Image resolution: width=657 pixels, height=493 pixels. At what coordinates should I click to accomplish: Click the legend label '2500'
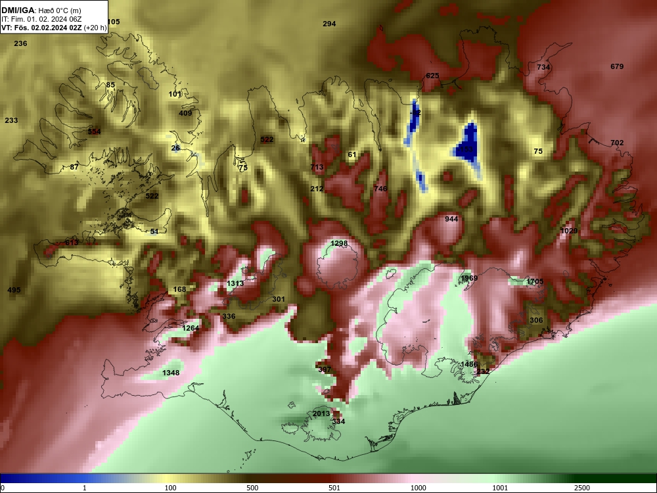click(582, 488)
